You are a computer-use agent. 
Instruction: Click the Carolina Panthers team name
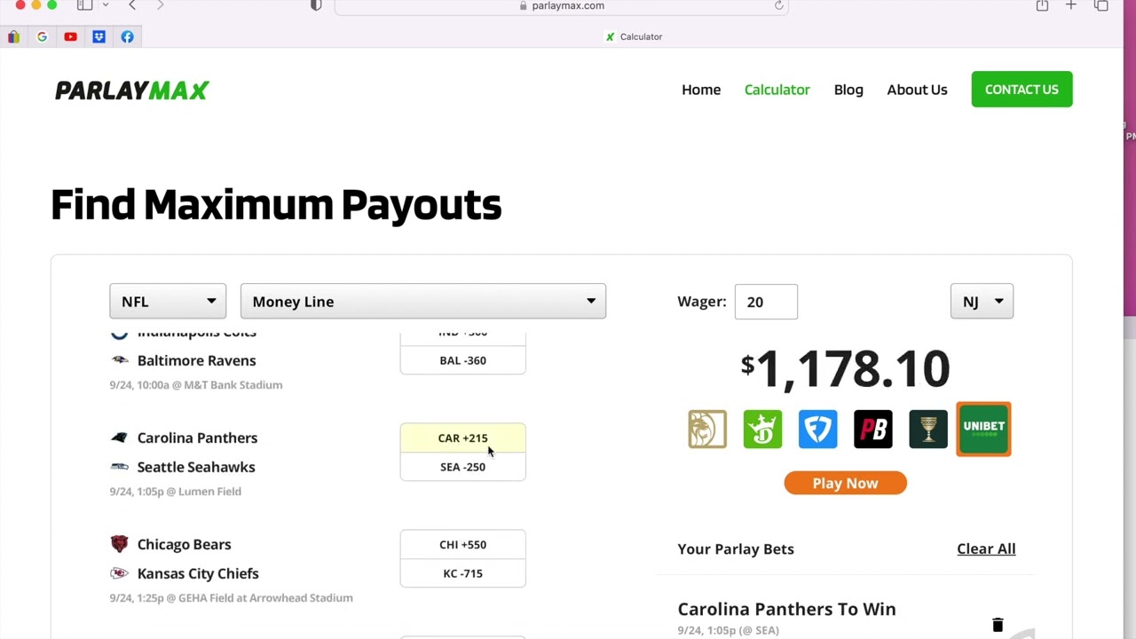[x=197, y=438]
